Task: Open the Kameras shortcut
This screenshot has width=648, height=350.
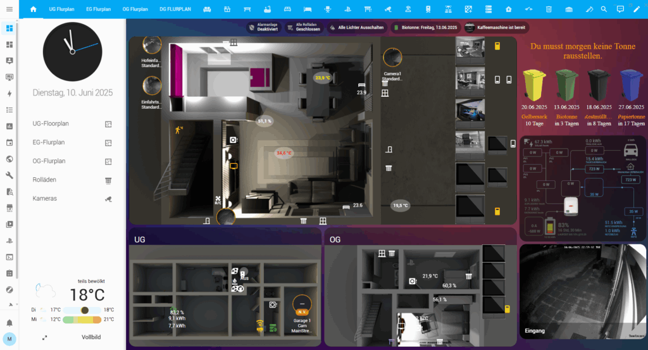Action: point(72,198)
